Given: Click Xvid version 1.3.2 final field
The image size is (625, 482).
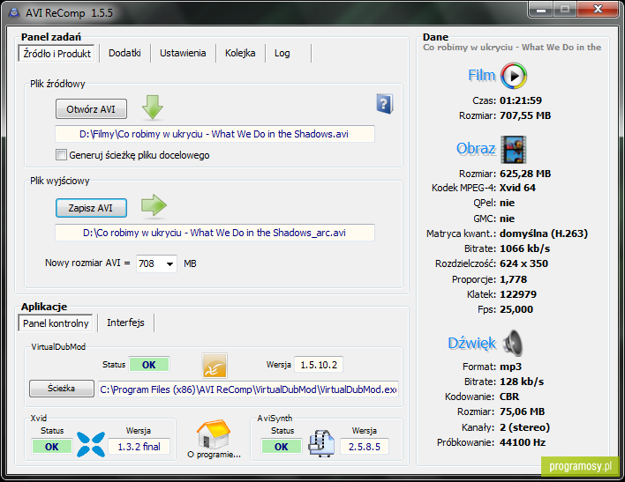Looking at the screenshot, I should coord(139,447).
